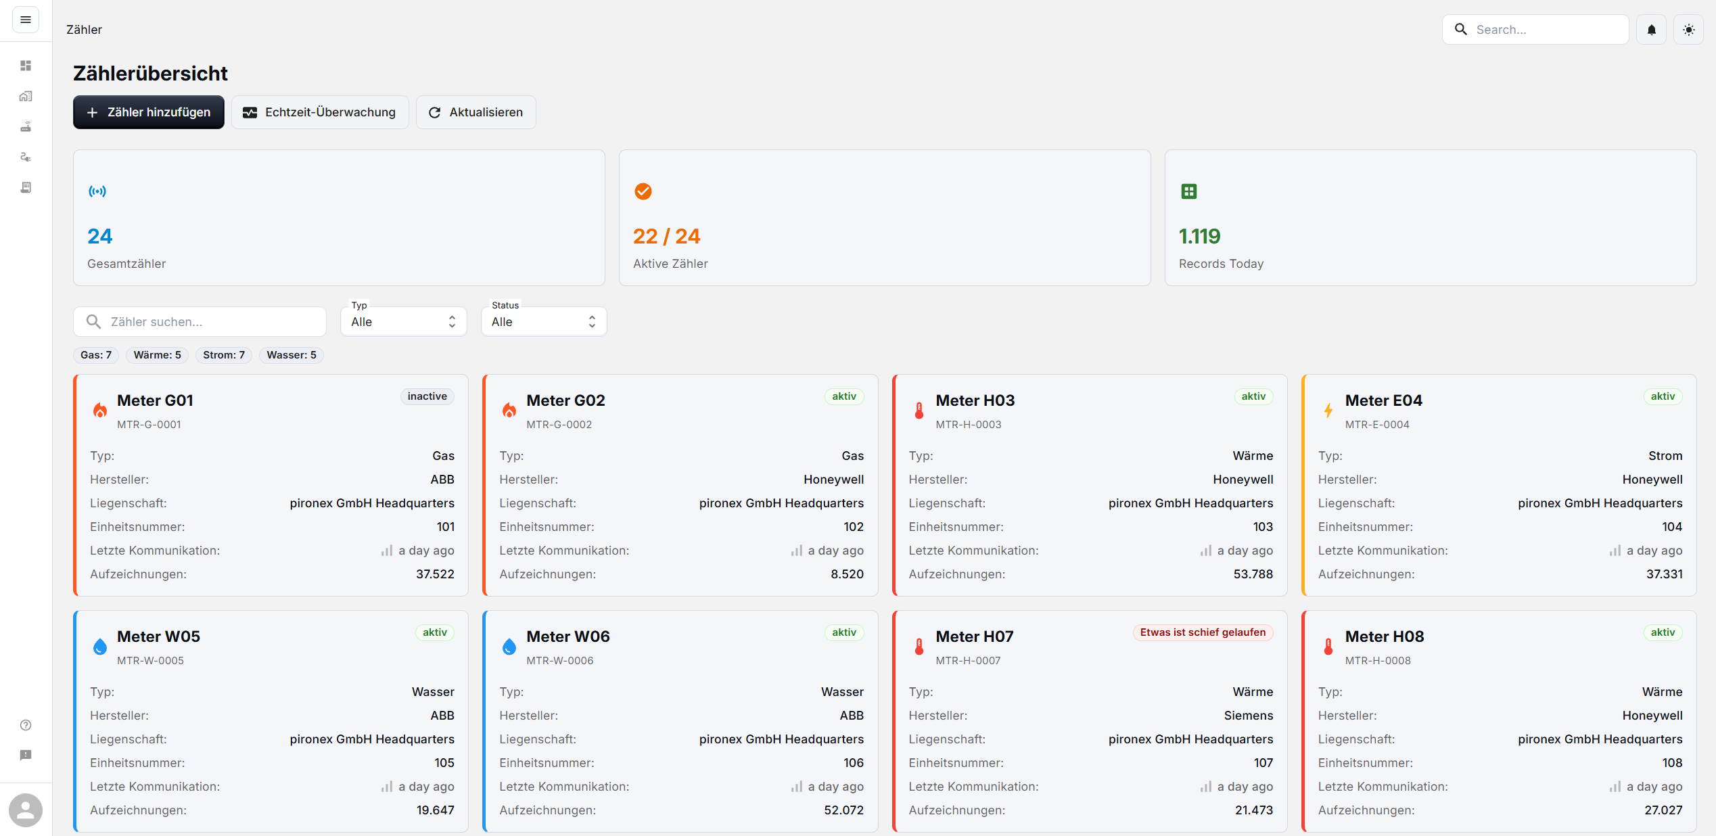Screen dimensions: 1716x836
Task: Open the router gateway sidebar icon
Action: coord(26,126)
